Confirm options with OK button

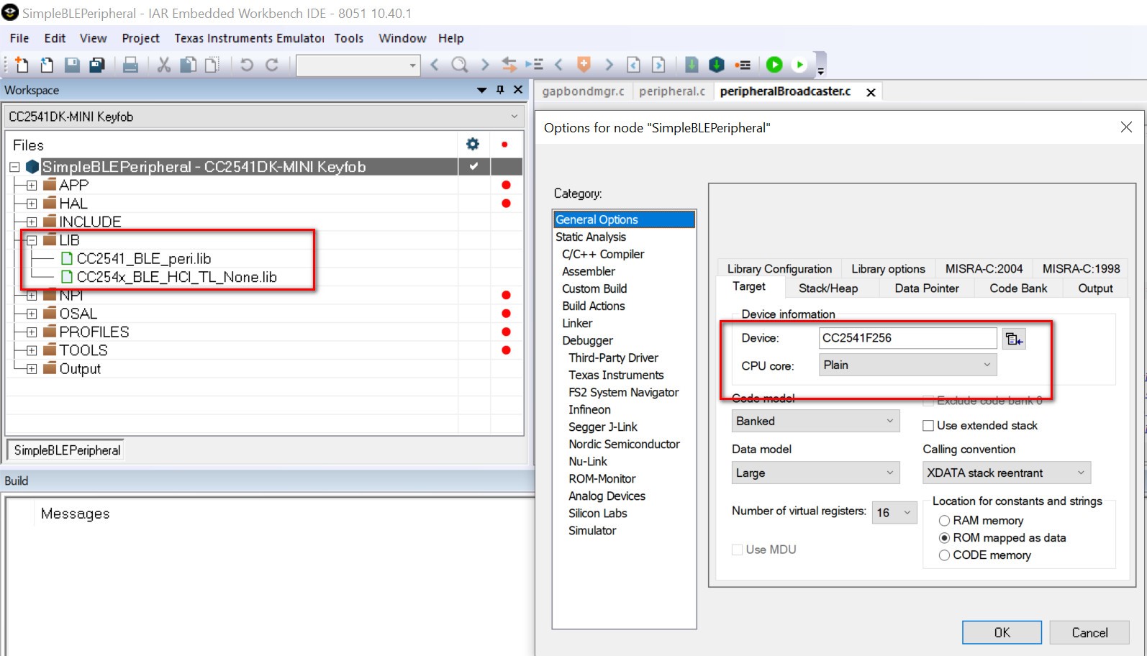(x=1002, y=632)
